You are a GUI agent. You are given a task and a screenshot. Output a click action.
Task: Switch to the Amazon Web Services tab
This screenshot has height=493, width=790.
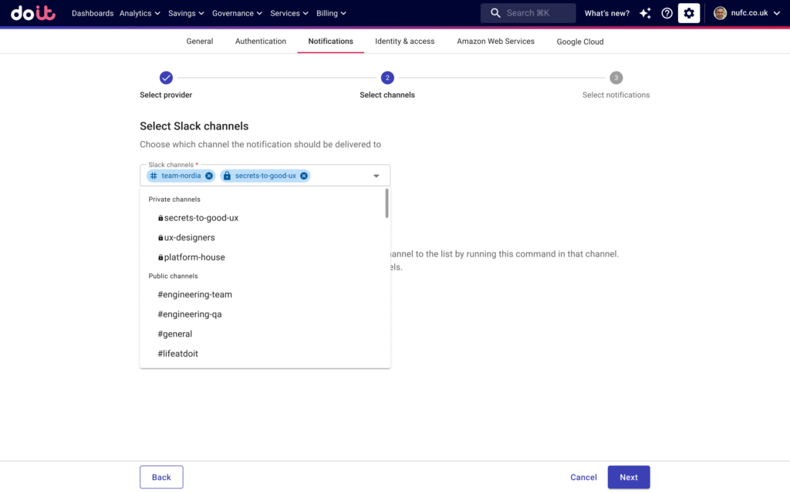(x=495, y=42)
